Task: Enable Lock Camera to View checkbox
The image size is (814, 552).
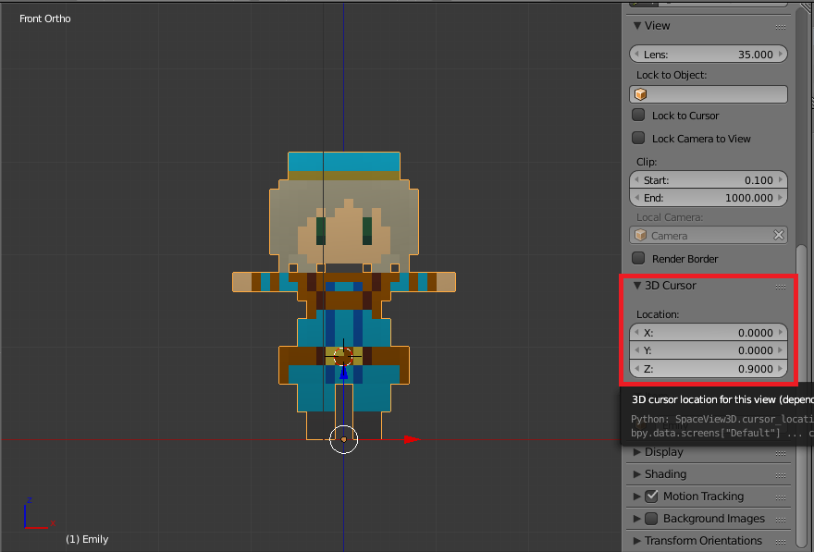Action: 638,138
